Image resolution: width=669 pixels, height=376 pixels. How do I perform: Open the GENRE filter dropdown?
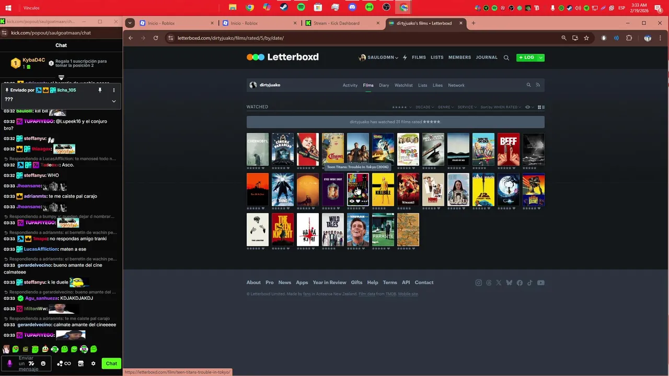446,107
